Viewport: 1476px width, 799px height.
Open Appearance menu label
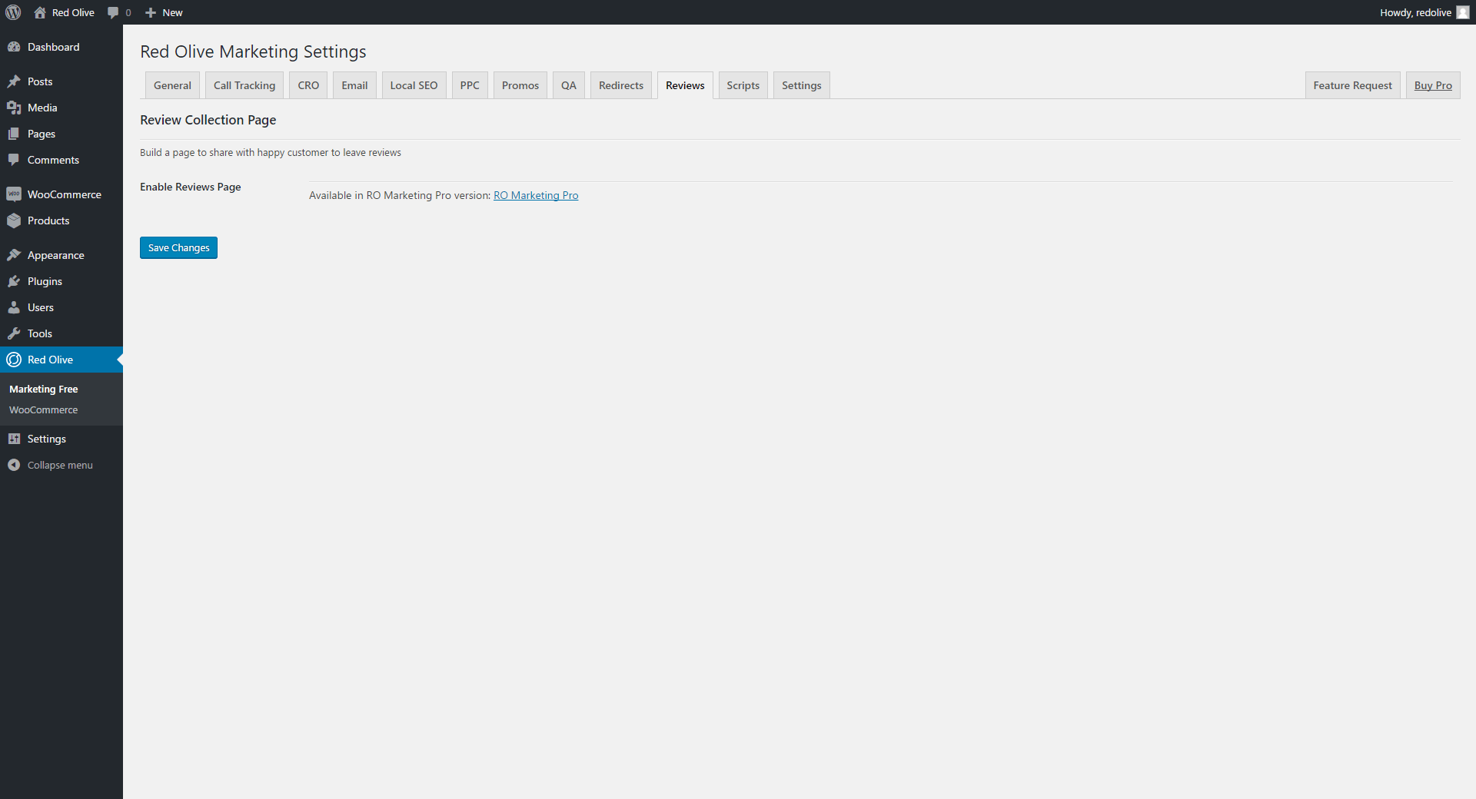[x=56, y=255]
